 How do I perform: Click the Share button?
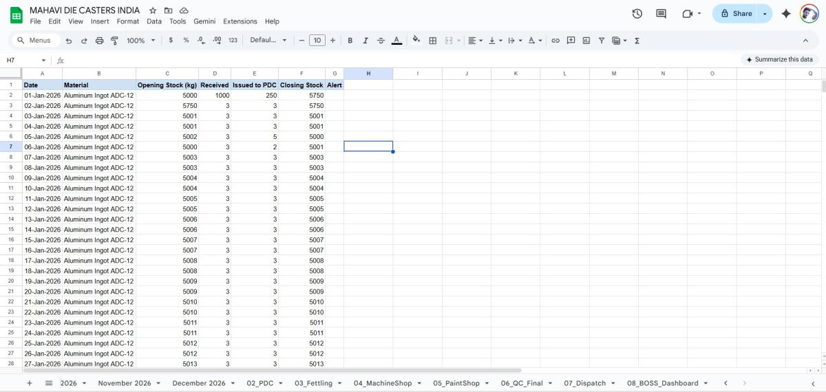736,14
